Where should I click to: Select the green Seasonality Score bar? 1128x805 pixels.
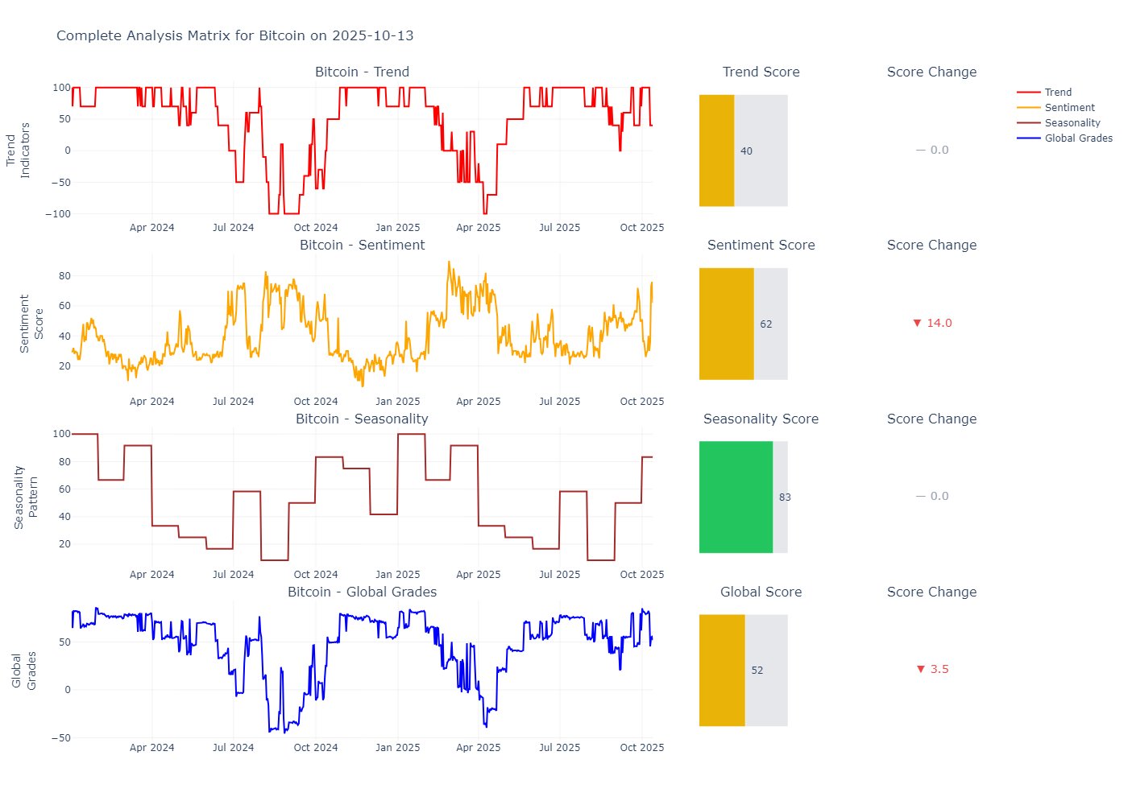pos(736,497)
